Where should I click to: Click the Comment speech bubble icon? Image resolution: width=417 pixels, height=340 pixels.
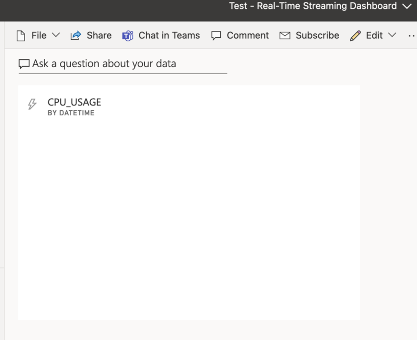click(x=216, y=35)
